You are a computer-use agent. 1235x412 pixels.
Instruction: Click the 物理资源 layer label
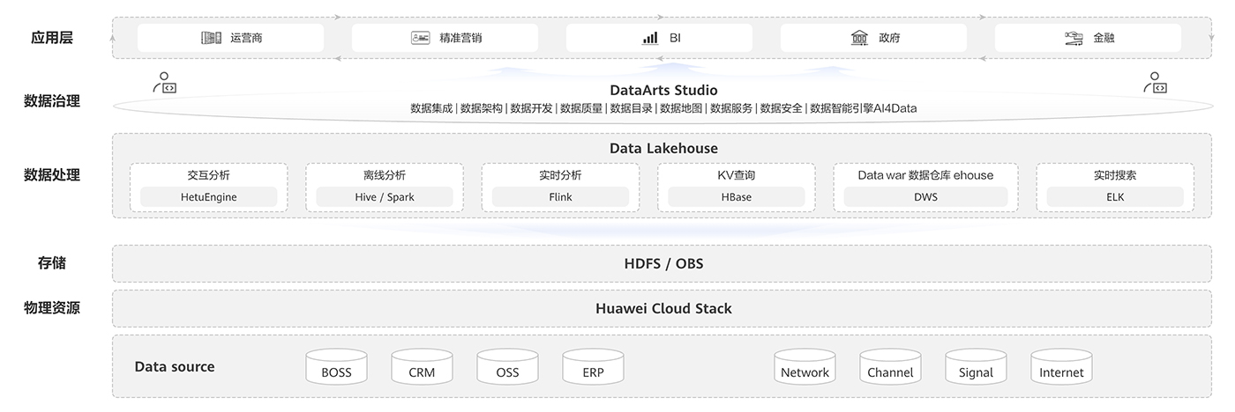[x=52, y=307]
